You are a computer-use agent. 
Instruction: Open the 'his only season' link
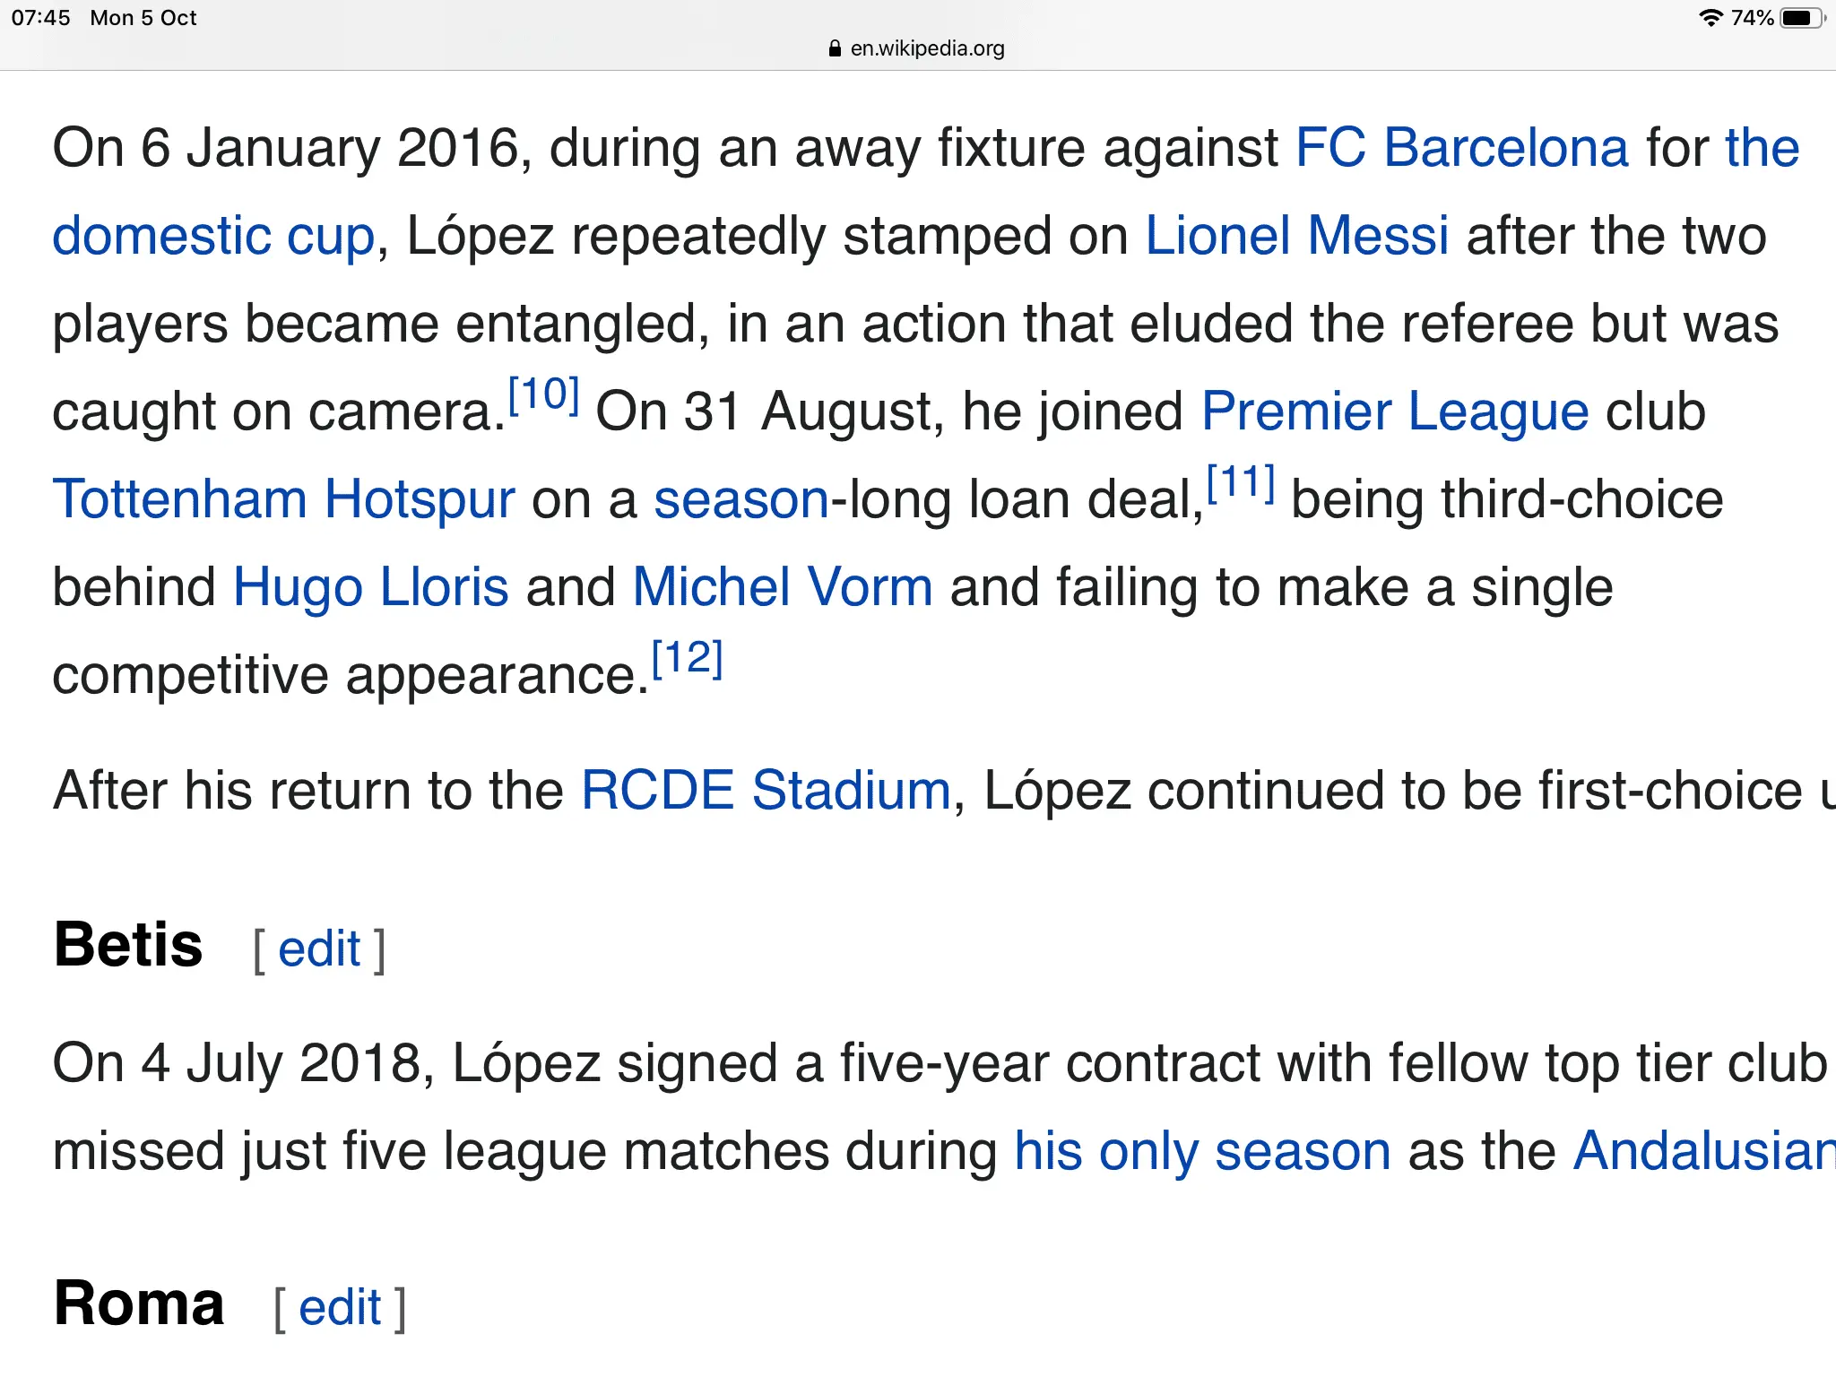pyautogui.click(x=1202, y=1151)
